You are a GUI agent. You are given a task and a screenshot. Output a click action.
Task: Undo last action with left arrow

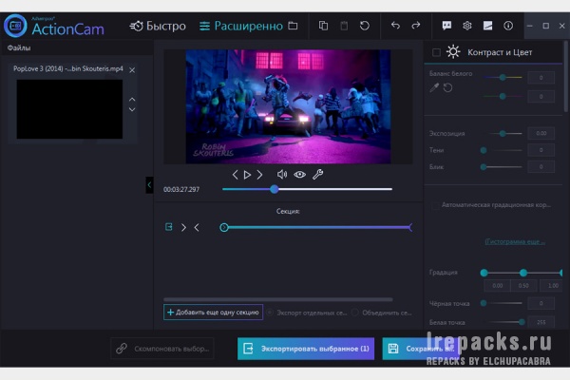pyautogui.click(x=395, y=26)
